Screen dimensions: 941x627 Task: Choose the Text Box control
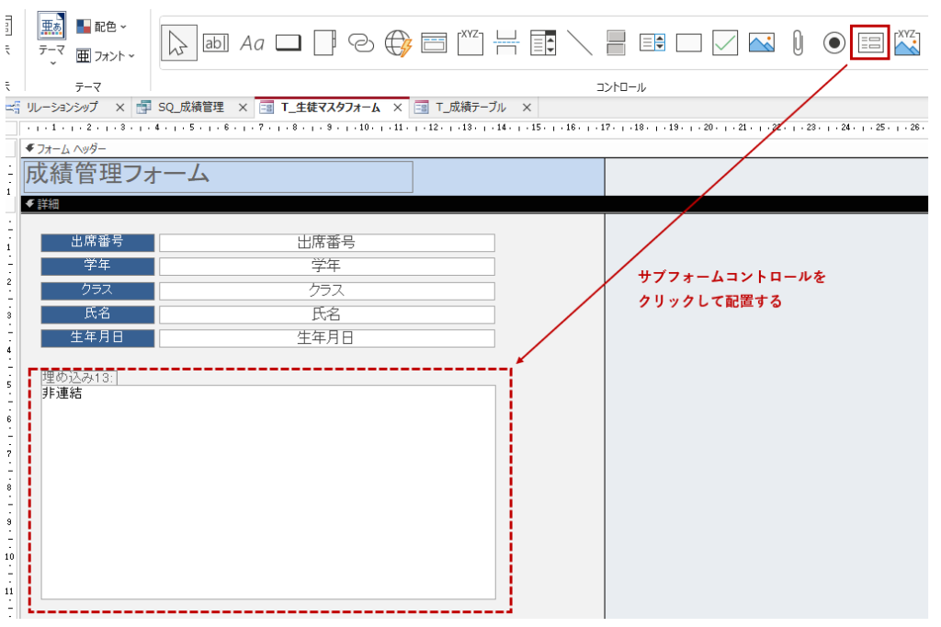coord(215,42)
